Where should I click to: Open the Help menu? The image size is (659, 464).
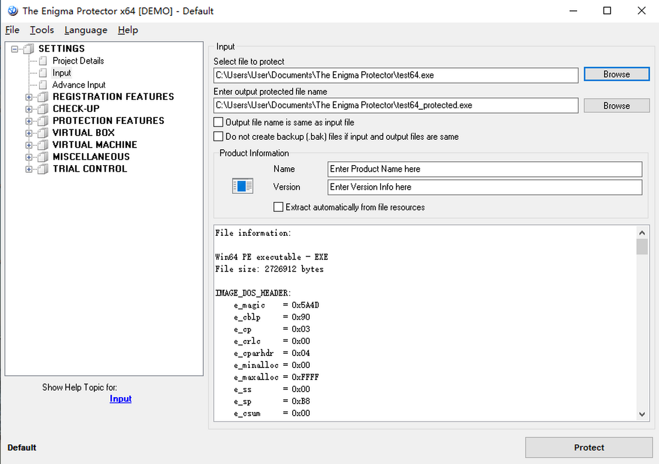128,30
